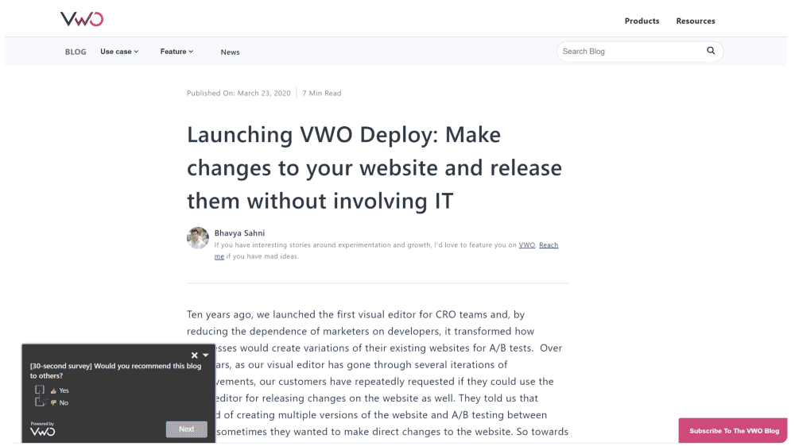Screen dimensions: 795x446
Task: Click the Published On: March 23, 2020 text
Action: (x=238, y=93)
